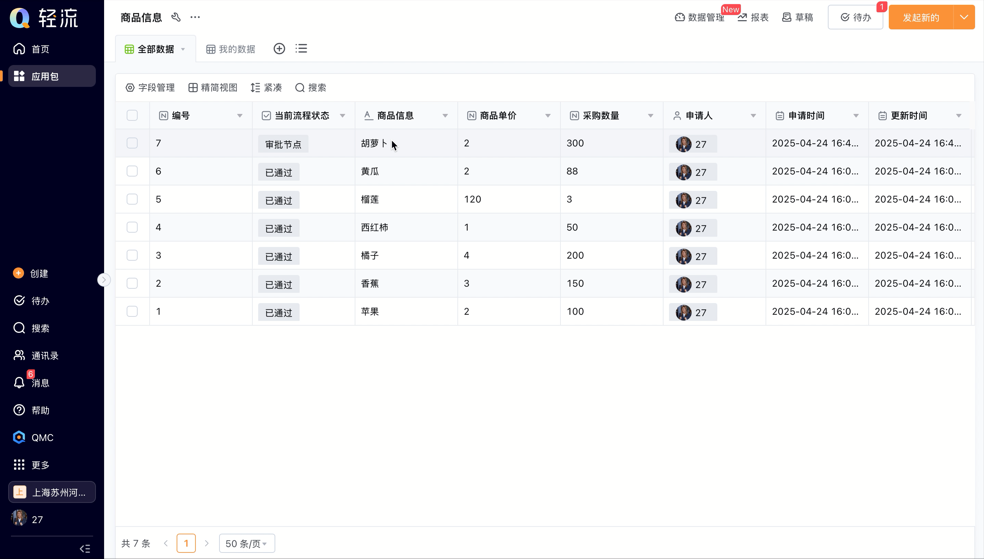Screen dimensions: 984x559
Task: Switch to 精简视图
Action: 213,88
